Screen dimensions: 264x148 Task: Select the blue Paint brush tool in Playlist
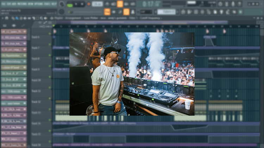[x=17, y=18]
